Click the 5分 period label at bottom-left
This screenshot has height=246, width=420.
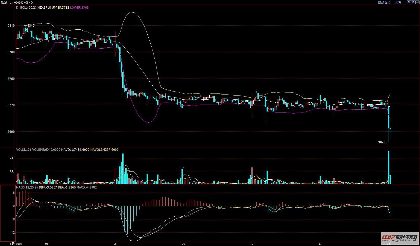pos(12,244)
